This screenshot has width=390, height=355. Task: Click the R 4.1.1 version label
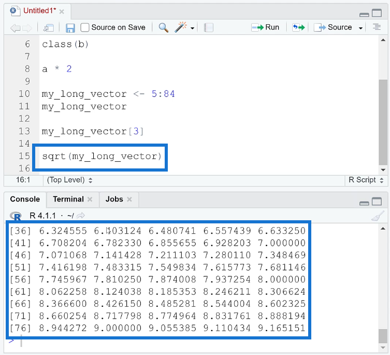click(42, 216)
